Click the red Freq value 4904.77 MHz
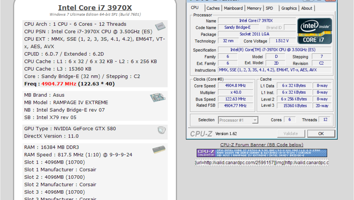The height and width of the screenshot is (200, 354). [59, 84]
